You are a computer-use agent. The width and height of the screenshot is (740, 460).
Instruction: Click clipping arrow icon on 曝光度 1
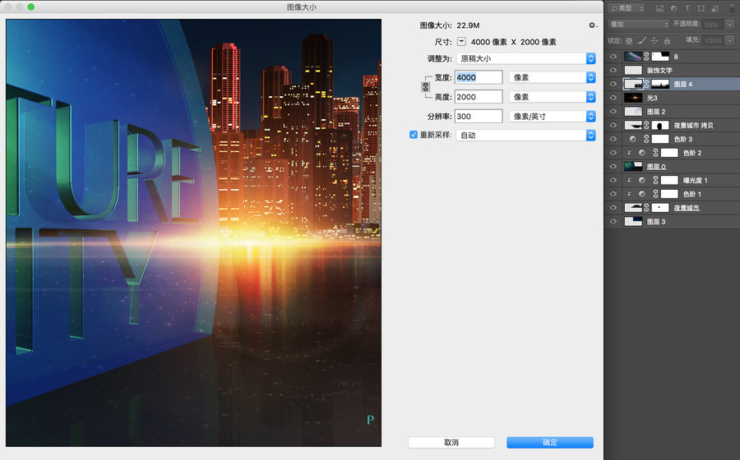click(x=629, y=180)
